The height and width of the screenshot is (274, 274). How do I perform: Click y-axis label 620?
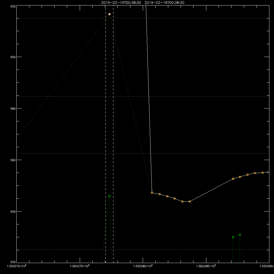(13, 7)
